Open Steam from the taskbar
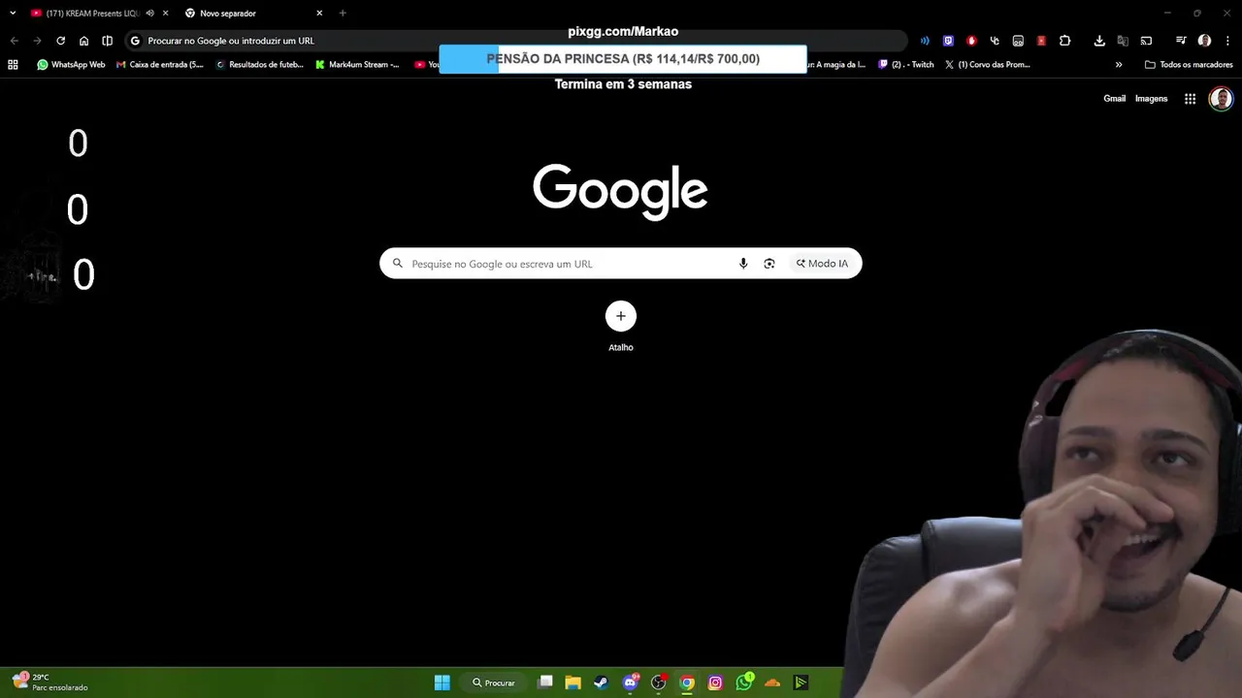This screenshot has width=1242, height=698. click(x=601, y=682)
